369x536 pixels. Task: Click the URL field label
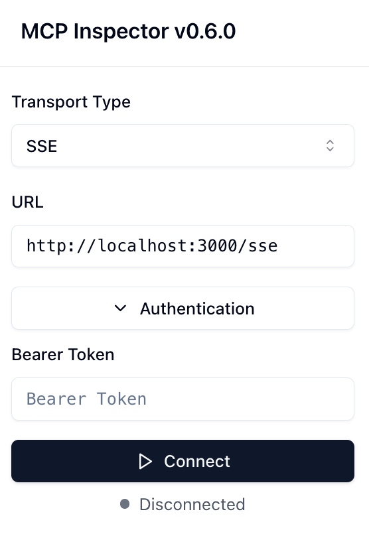28,202
